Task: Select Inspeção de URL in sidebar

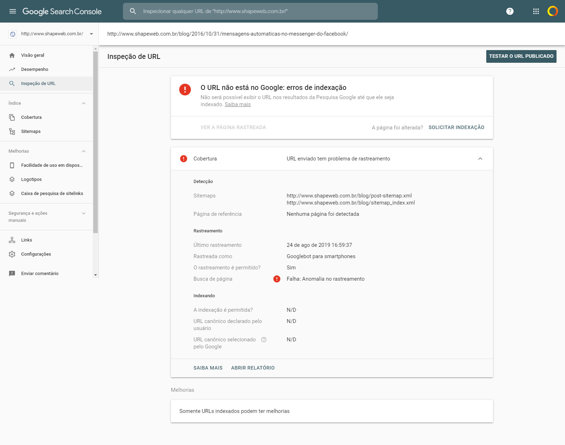Action: (46, 84)
